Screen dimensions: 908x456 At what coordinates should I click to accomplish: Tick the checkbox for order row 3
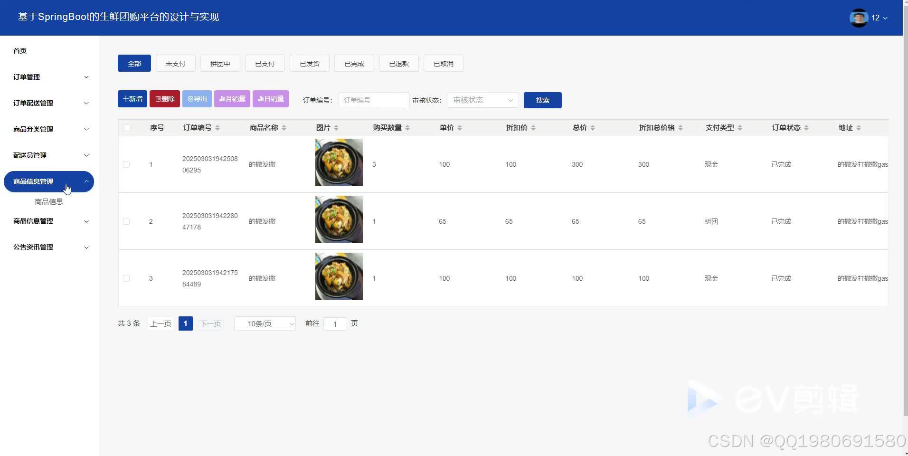tap(126, 278)
